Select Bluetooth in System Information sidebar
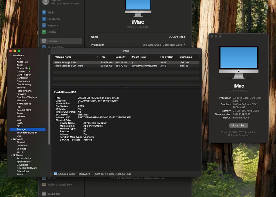This screenshot has height=197, width=276. click(22, 68)
